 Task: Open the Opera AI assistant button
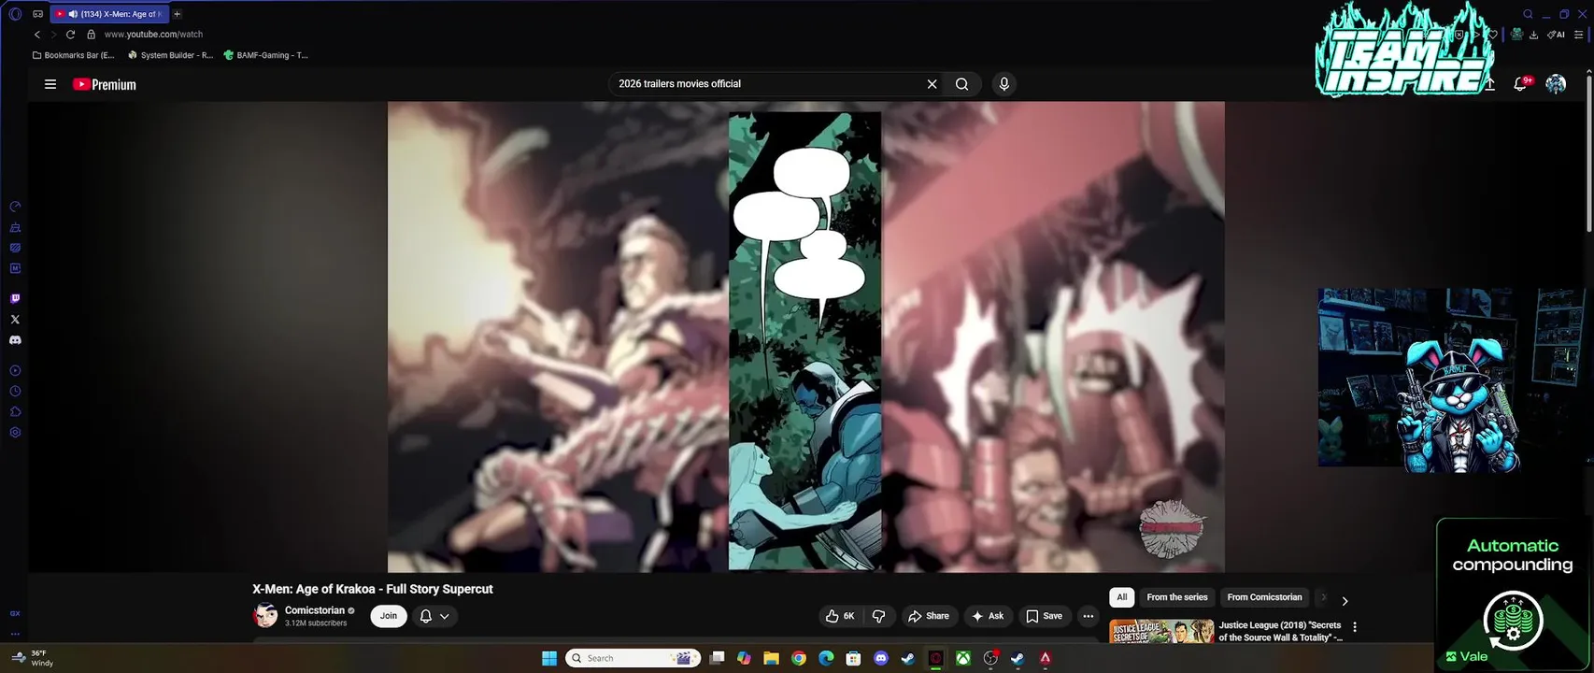pos(1556,35)
